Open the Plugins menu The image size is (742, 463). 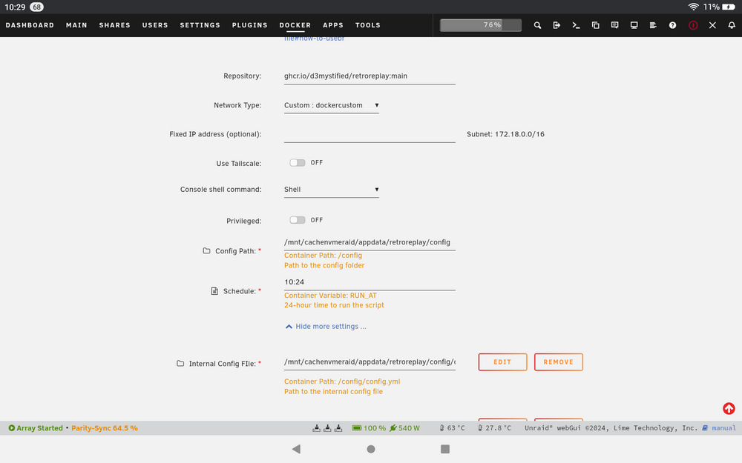coord(250,25)
